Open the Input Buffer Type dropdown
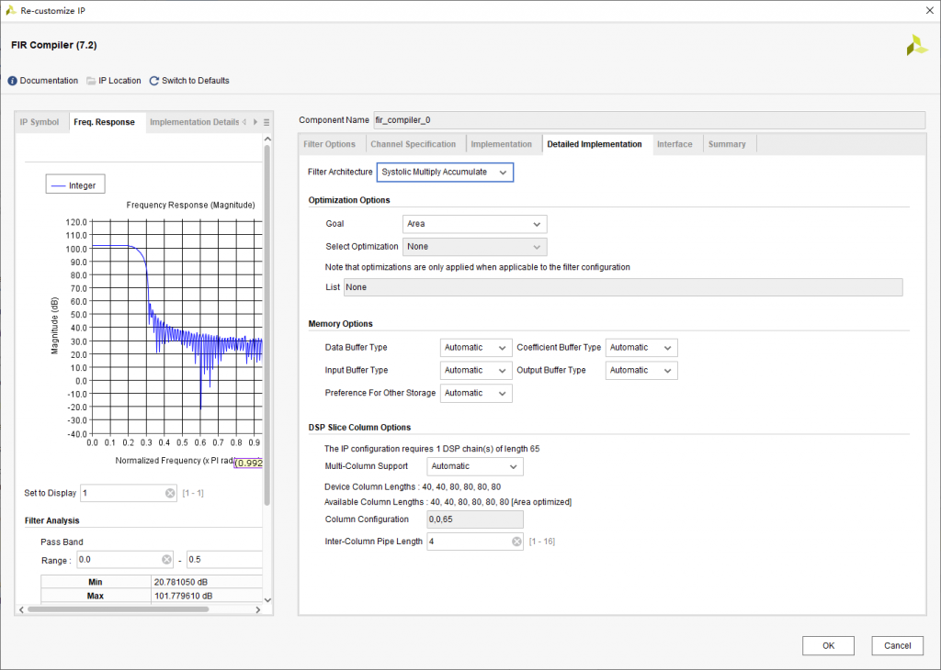 click(x=476, y=371)
